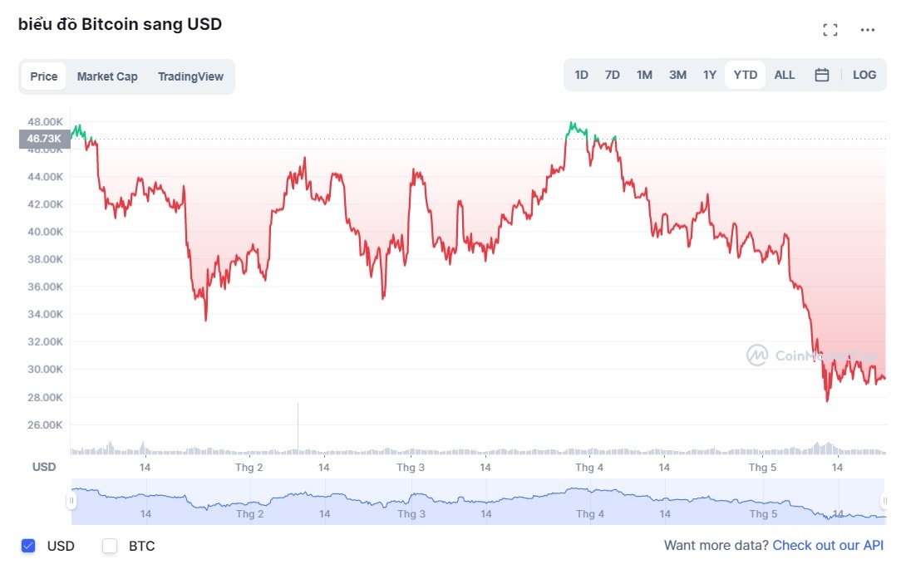This screenshot has width=901, height=564.
Task: Toggle LOG scale on the chart
Action: [x=864, y=75]
